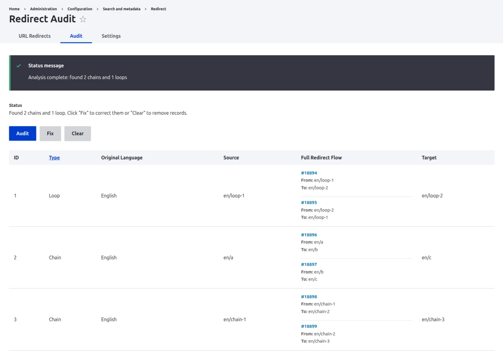Select 'Chain' type in row 2
The width and height of the screenshot is (503, 358).
55,257
